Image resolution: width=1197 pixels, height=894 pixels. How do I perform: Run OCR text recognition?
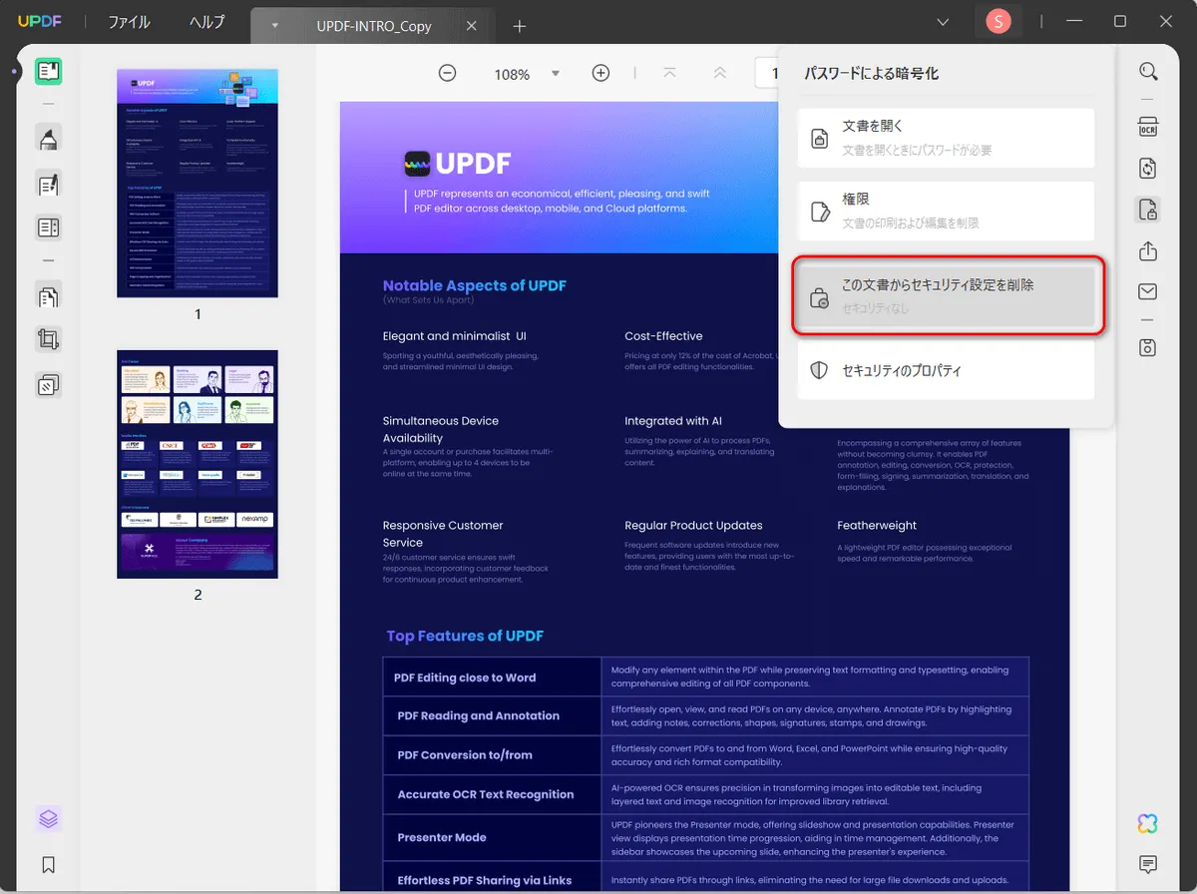[x=1148, y=128]
